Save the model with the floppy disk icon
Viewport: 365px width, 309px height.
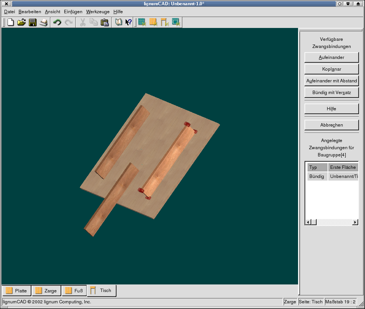coord(33,22)
